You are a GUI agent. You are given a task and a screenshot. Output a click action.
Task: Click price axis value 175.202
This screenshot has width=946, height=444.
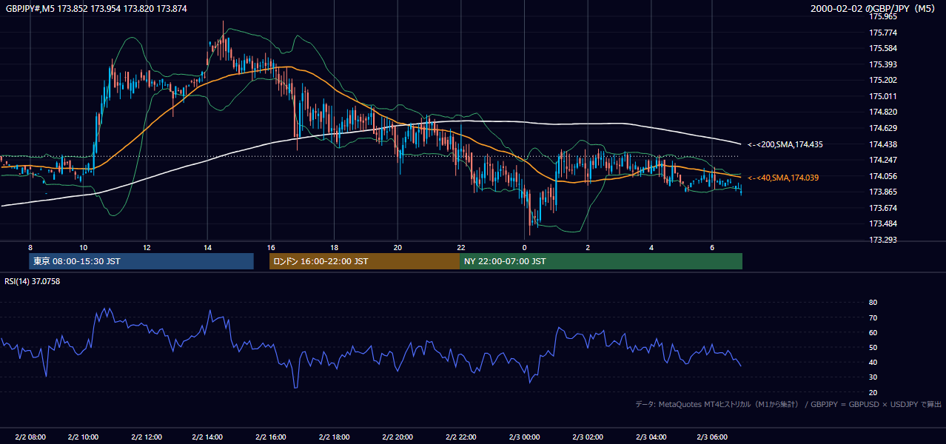click(883, 80)
